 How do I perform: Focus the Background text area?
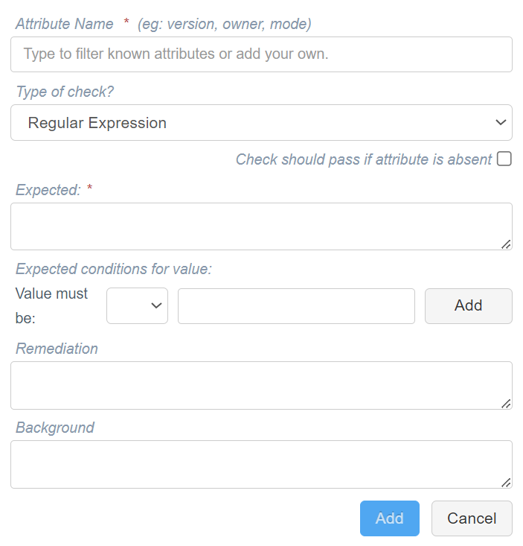261,464
